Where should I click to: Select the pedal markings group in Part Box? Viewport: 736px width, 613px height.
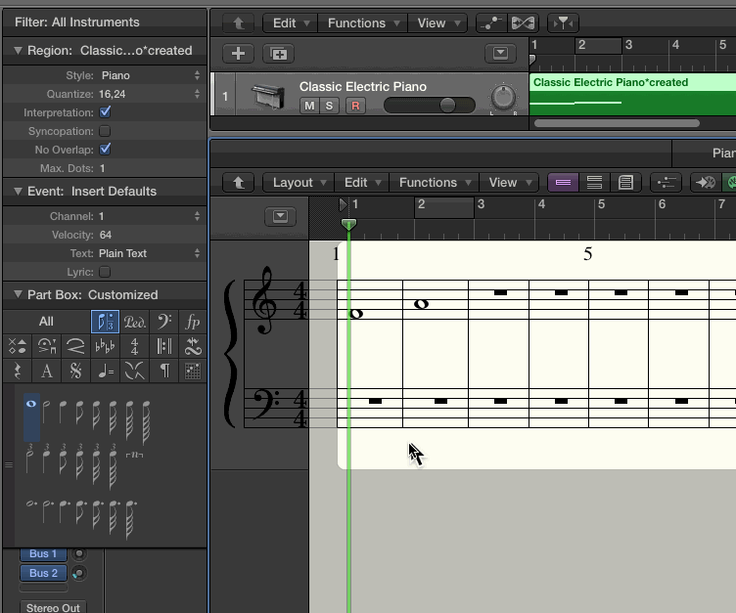point(134,322)
